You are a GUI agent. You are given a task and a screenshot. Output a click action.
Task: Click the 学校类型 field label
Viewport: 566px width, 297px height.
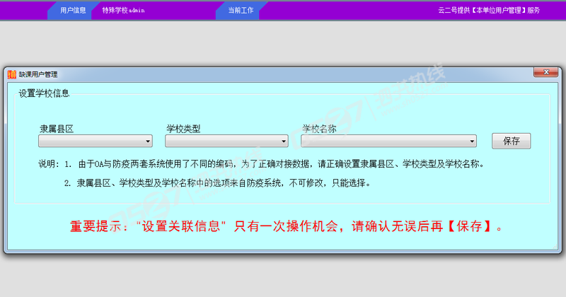coord(183,129)
